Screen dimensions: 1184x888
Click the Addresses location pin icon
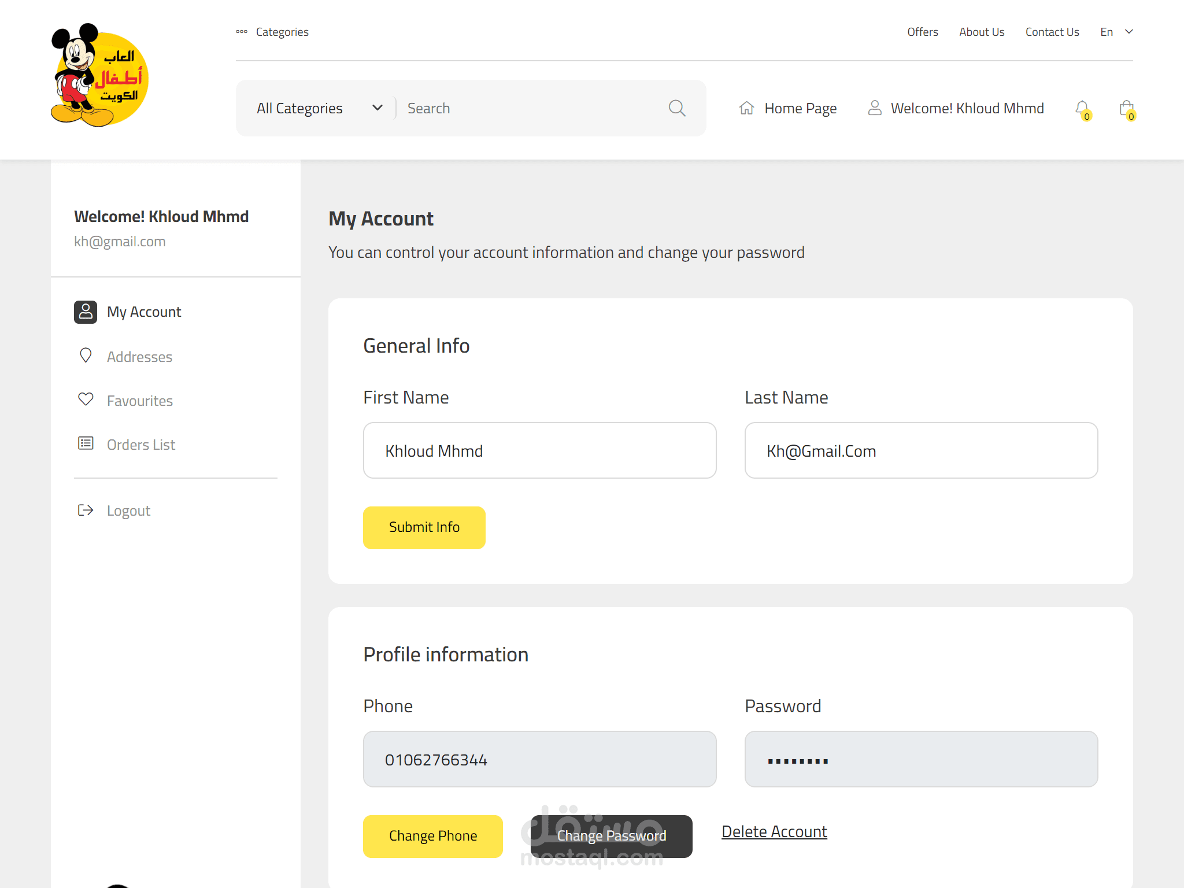point(86,356)
